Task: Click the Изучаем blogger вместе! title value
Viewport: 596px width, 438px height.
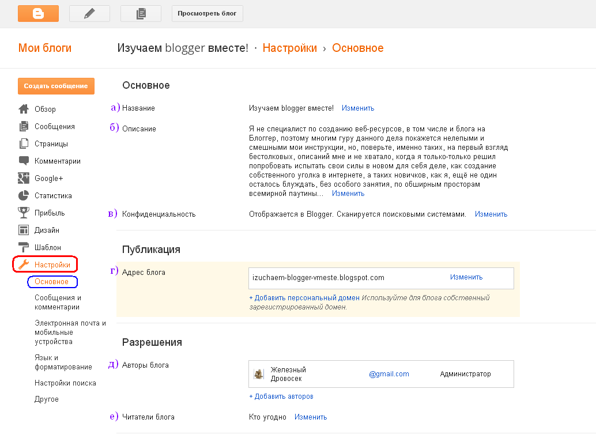Action: tap(291, 108)
